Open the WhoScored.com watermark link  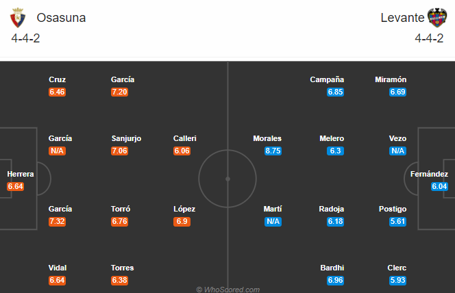coord(227,289)
